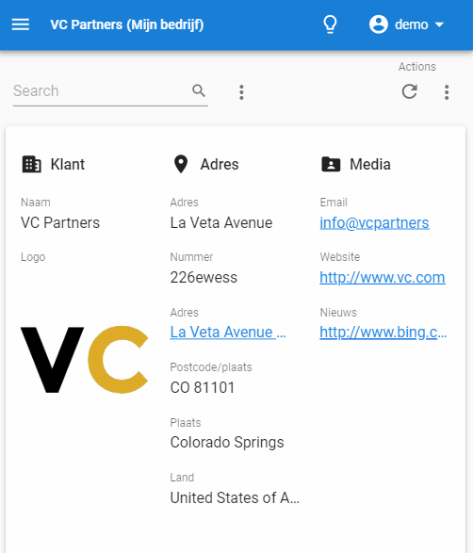473x553 pixels.
Task: Click into the Search field
Action: pyautogui.click(x=102, y=91)
